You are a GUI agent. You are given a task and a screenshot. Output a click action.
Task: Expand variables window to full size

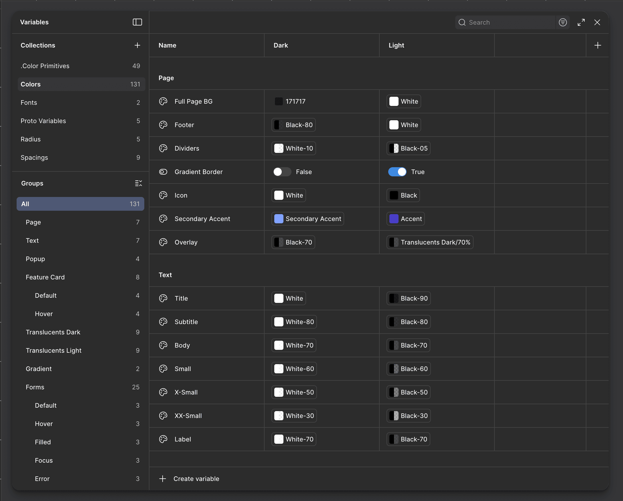tap(581, 22)
